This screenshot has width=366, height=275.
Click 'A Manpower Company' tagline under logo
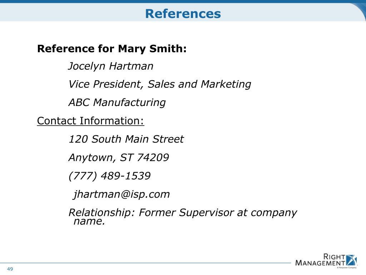(x=347, y=267)
